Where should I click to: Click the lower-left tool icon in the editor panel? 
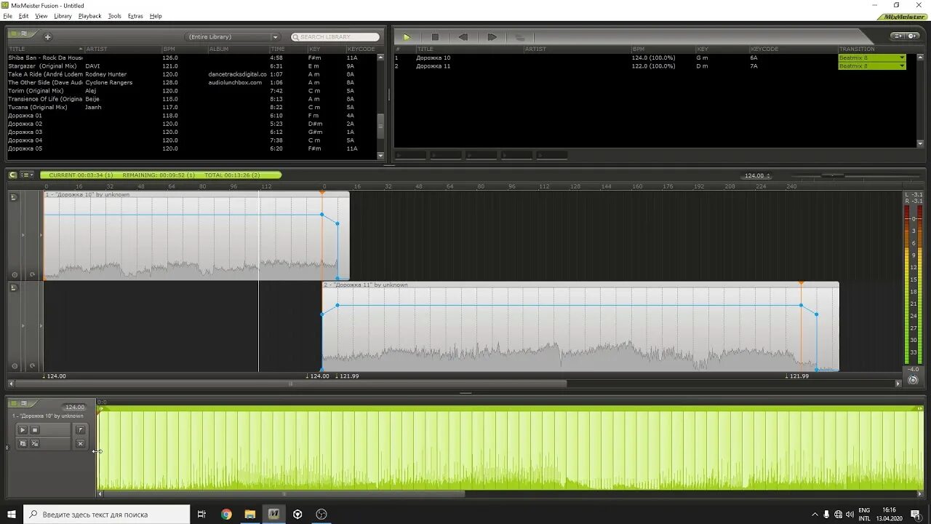pos(23,443)
